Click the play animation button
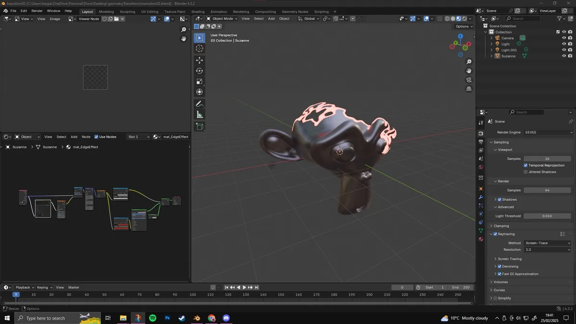576x324 pixels. [244, 288]
